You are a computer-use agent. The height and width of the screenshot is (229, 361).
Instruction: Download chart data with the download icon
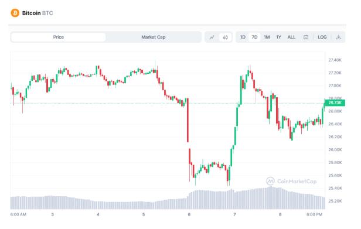339,37
